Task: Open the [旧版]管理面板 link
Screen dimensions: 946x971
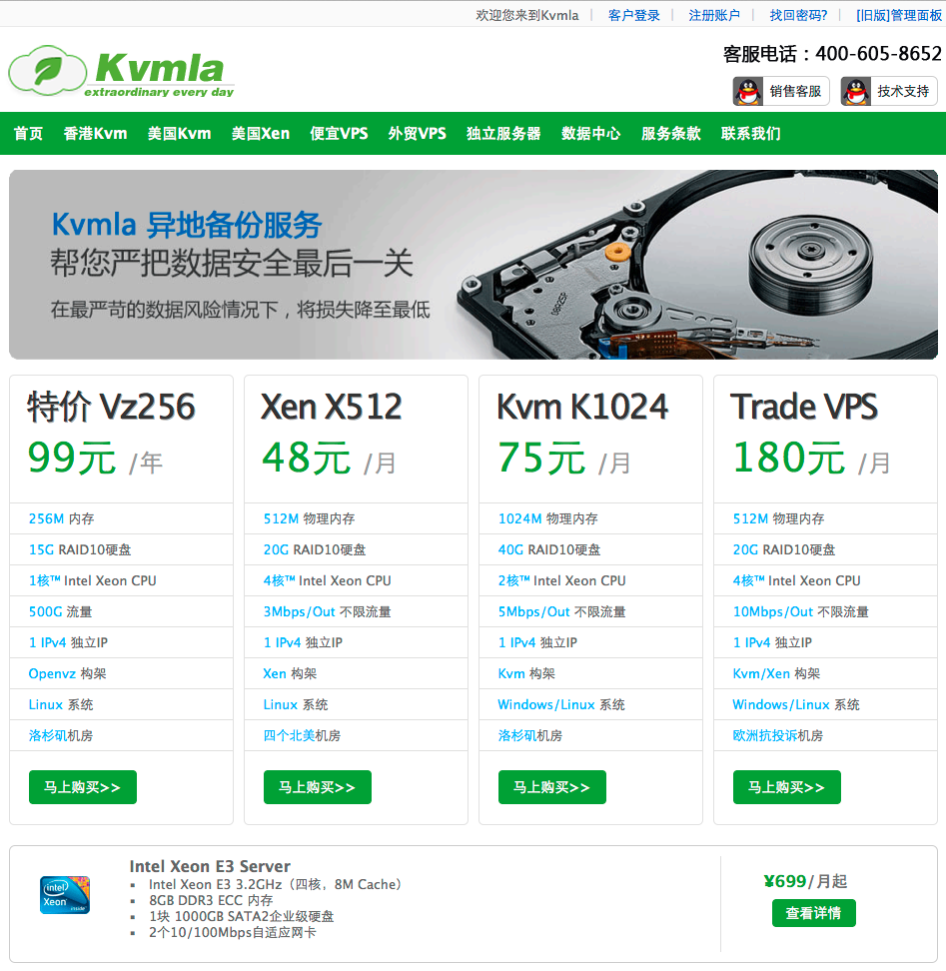Action: (x=899, y=15)
